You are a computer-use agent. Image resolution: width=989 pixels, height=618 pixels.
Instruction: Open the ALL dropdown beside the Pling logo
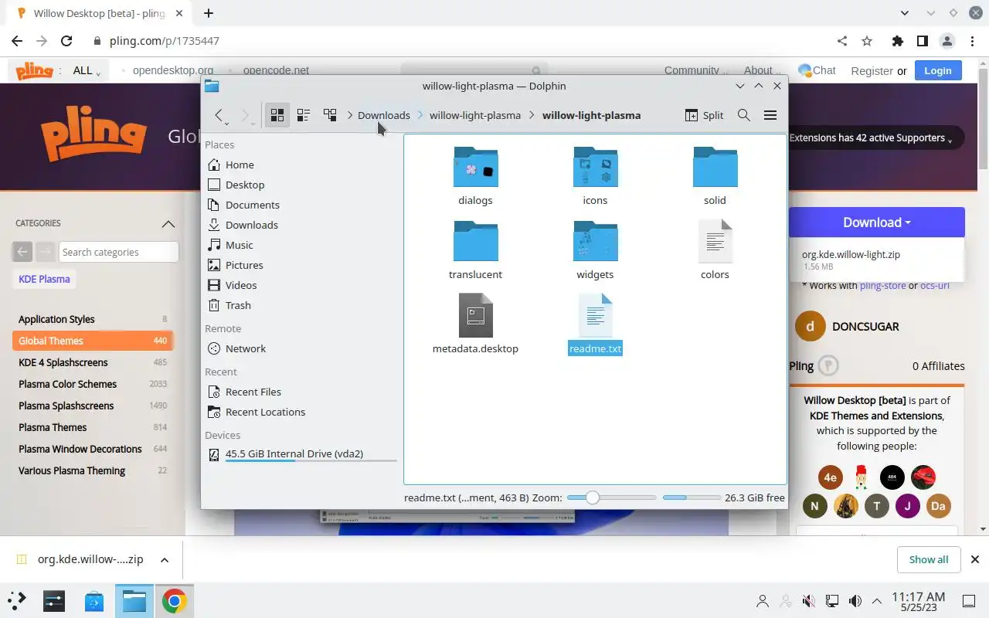[x=87, y=70]
